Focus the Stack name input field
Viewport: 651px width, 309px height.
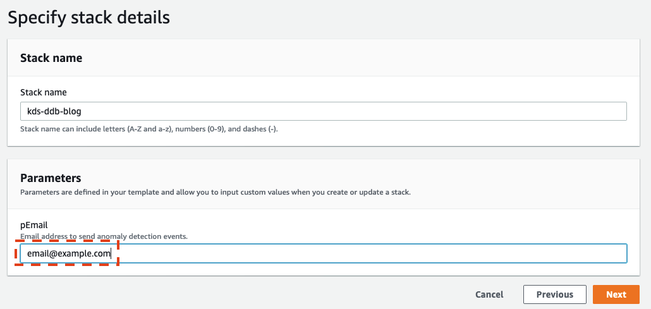pos(324,111)
